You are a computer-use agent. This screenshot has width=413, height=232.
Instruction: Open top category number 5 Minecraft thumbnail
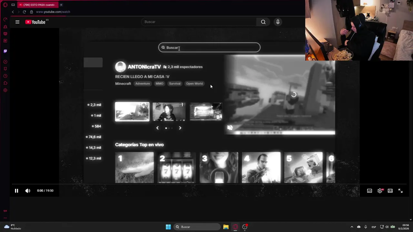pos(303,168)
